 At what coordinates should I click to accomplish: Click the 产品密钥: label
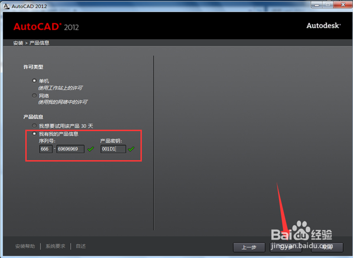pyautogui.click(x=111, y=141)
